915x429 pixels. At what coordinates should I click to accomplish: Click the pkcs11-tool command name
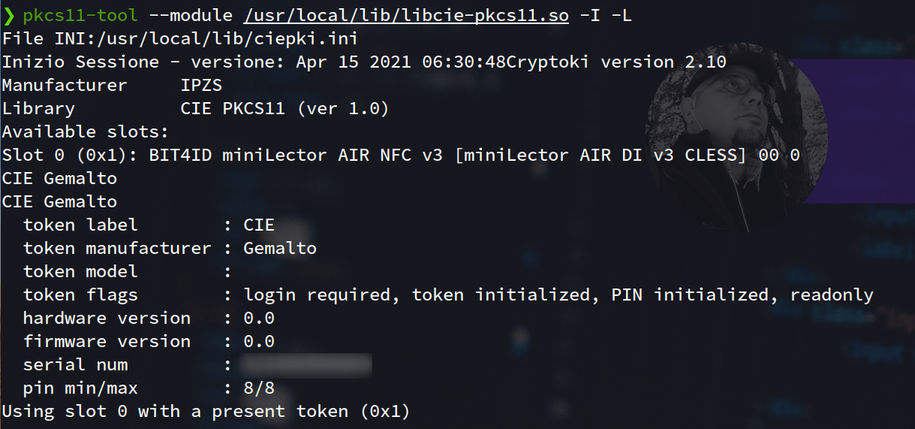[x=80, y=15]
